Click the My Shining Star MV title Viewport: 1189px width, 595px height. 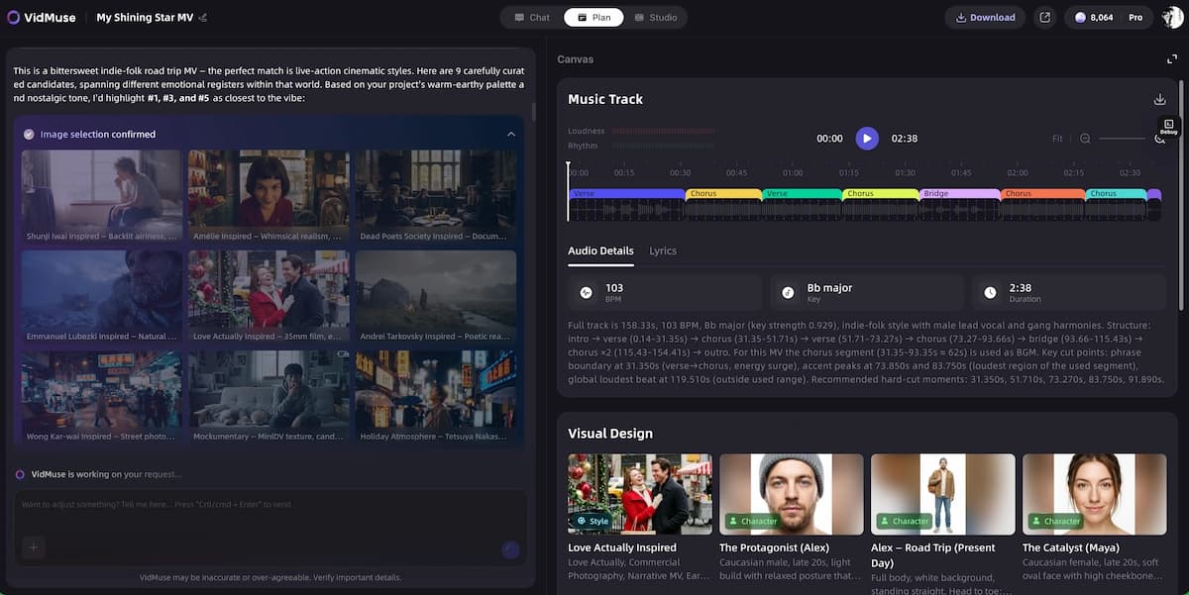coord(145,18)
